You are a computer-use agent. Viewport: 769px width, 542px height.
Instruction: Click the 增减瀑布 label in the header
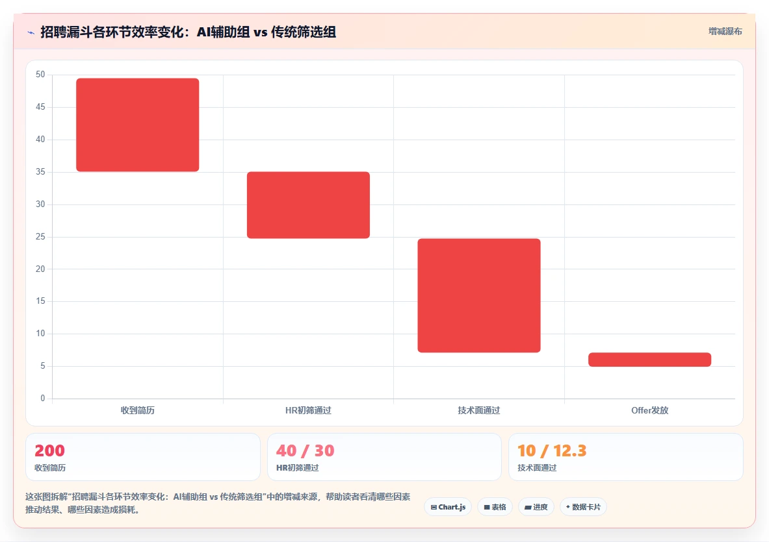725,31
